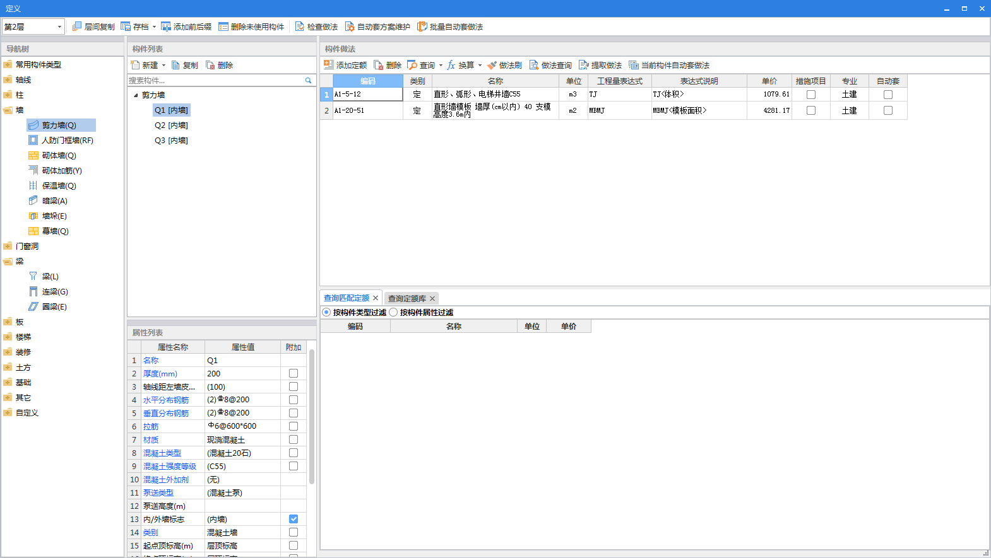This screenshot has height=558, width=991.
Task: Toggle 措施项目 checkbox for row A1-20-51
Action: tap(811, 110)
